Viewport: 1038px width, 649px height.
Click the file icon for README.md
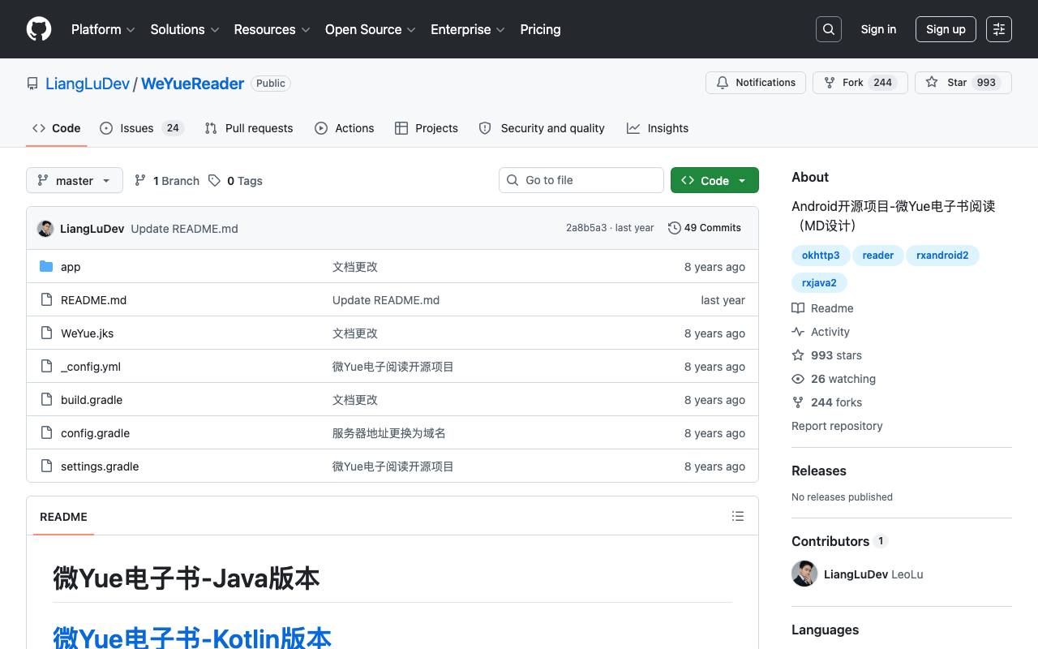click(46, 299)
